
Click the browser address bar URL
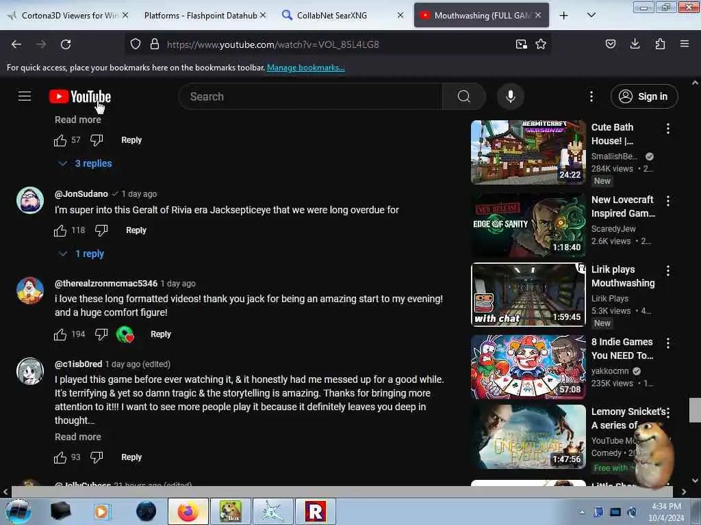[x=272, y=44]
